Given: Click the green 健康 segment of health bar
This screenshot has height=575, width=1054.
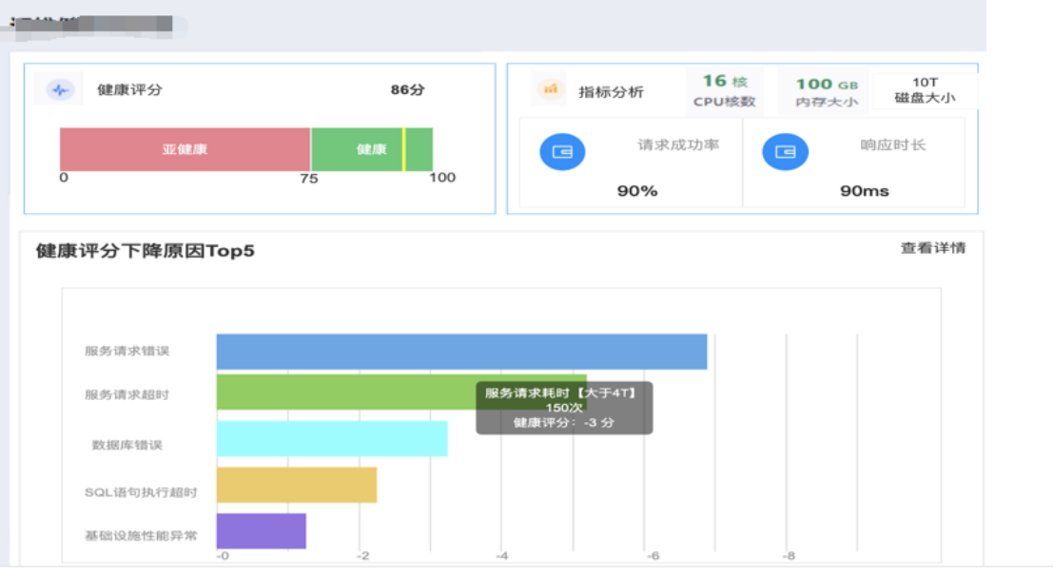Looking at the screenshot, I should (357, 149).
